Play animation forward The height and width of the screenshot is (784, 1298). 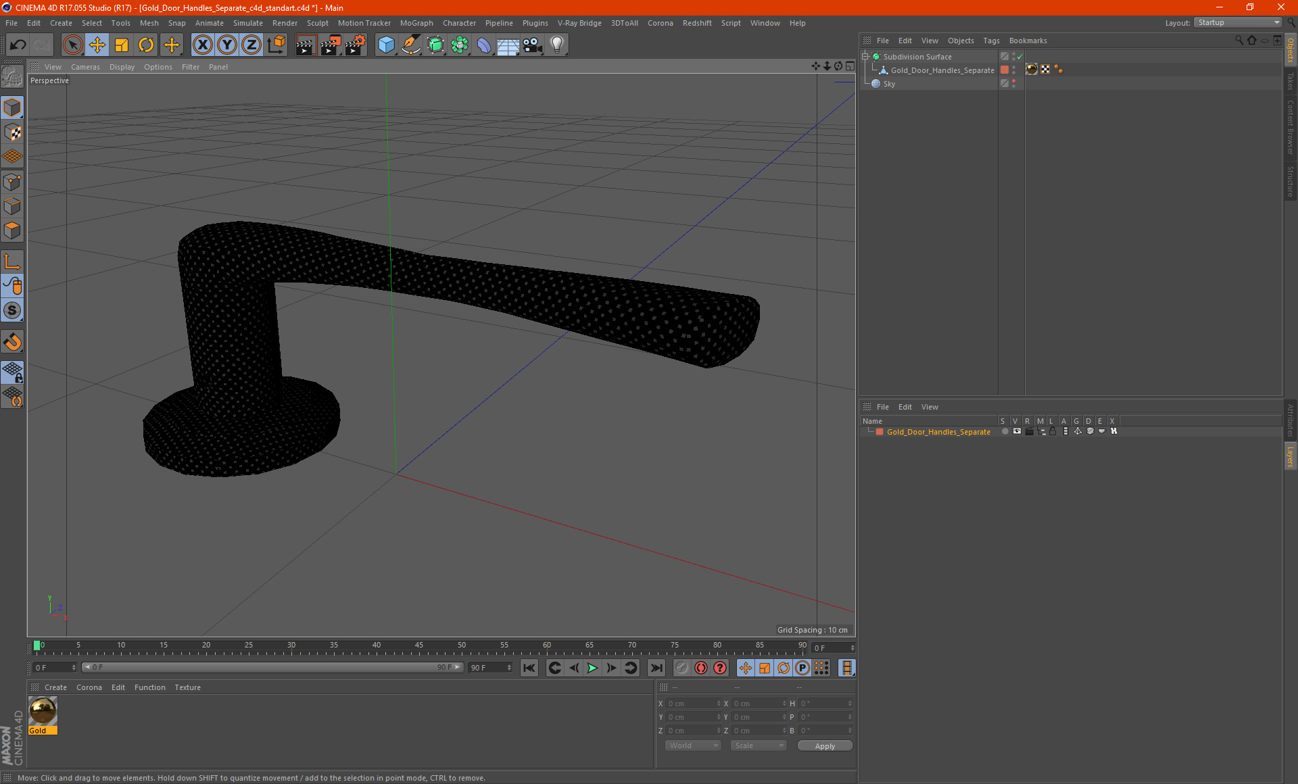592,668
